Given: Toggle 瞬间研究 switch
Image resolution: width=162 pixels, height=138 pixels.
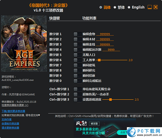Looking at the screenshot, I should pyautogui.click(x=77, y=70).
